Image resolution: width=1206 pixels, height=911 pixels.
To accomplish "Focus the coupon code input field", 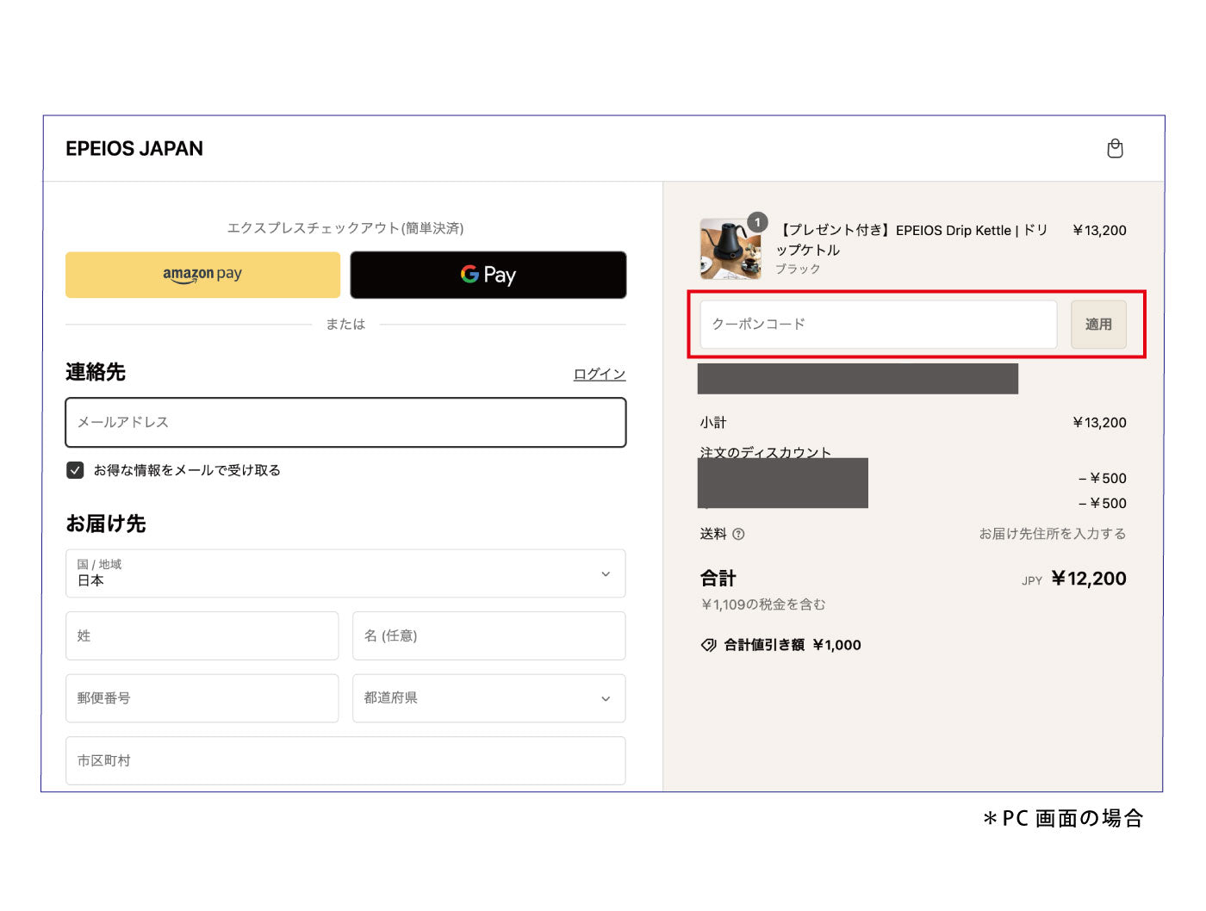I will click(x=878, y=325).
